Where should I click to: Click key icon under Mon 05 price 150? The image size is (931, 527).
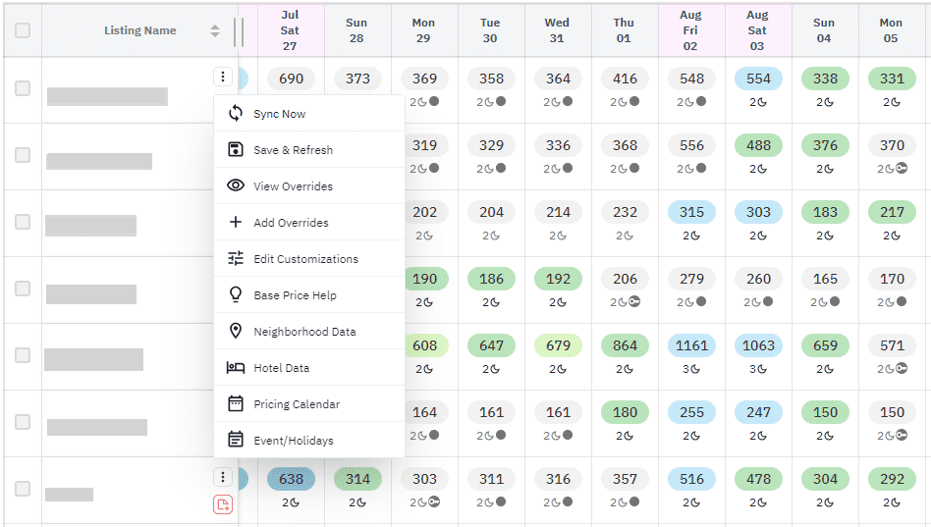click(902, 435)
